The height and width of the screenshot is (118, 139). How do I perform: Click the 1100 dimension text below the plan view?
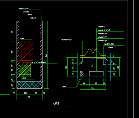point(92,88)
